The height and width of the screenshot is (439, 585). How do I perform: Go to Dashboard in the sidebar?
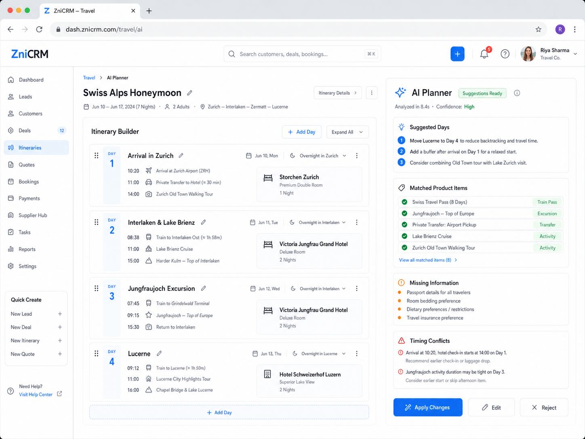[36, 80]
